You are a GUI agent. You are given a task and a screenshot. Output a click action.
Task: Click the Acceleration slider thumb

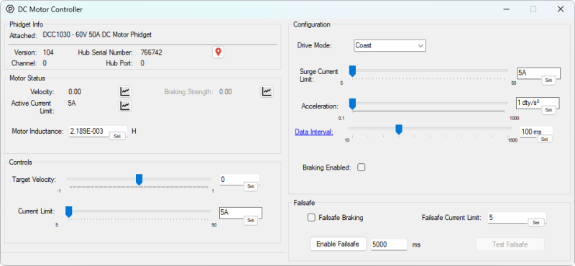click(x=352, y=104)
